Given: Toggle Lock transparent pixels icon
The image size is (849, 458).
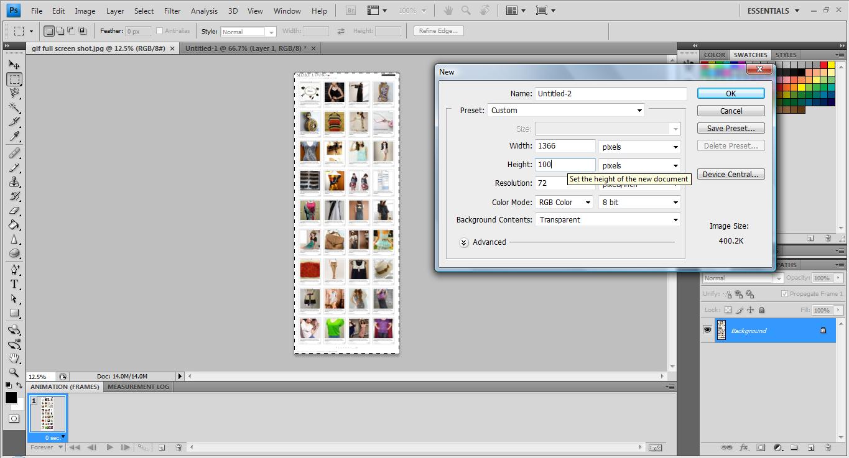Looking at the screenshot, I should (728, 310).
